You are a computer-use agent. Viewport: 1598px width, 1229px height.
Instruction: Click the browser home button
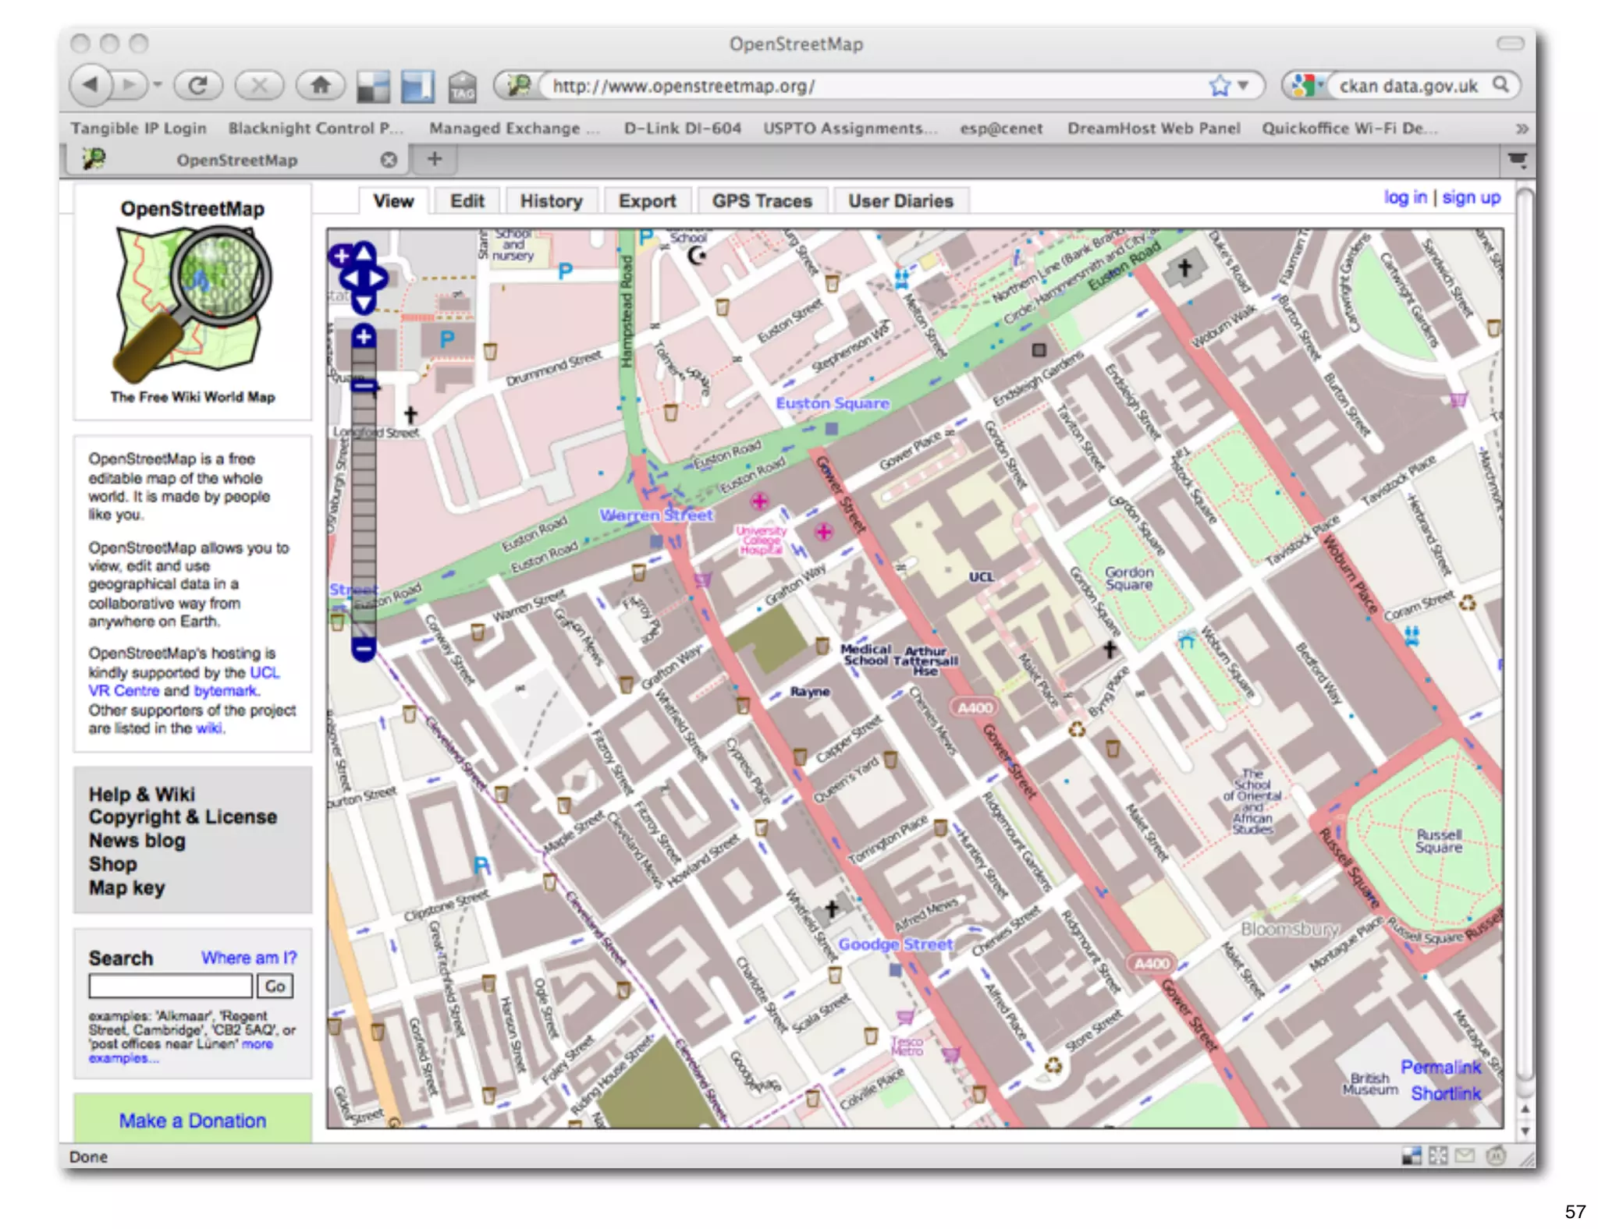tap(320, 85)
